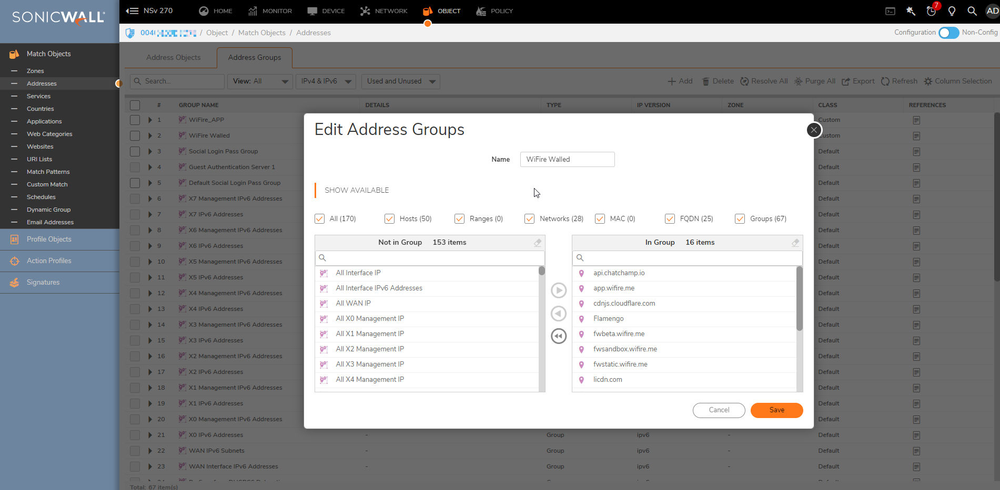Expand the WiFire_APP group row
Viewport: 1000px width, 490px height.
pos(150,120)
